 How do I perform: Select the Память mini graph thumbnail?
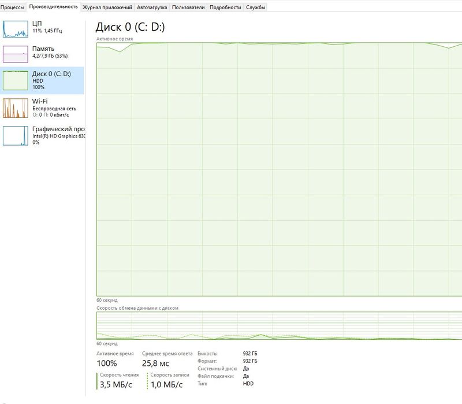tap(16, 54)
